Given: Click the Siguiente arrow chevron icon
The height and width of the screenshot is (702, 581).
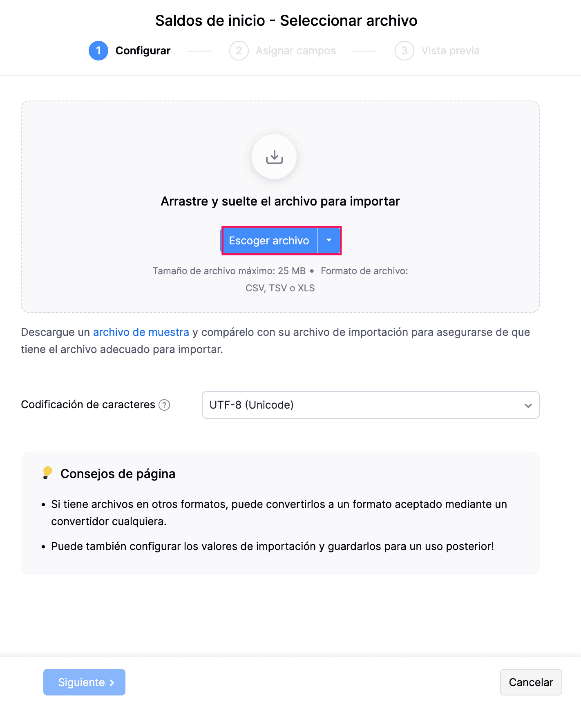Looking at the screenshot, I should (112, 682).
